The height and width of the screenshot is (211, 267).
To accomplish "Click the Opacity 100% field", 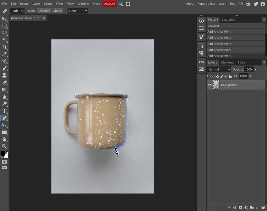I will 249,69.
